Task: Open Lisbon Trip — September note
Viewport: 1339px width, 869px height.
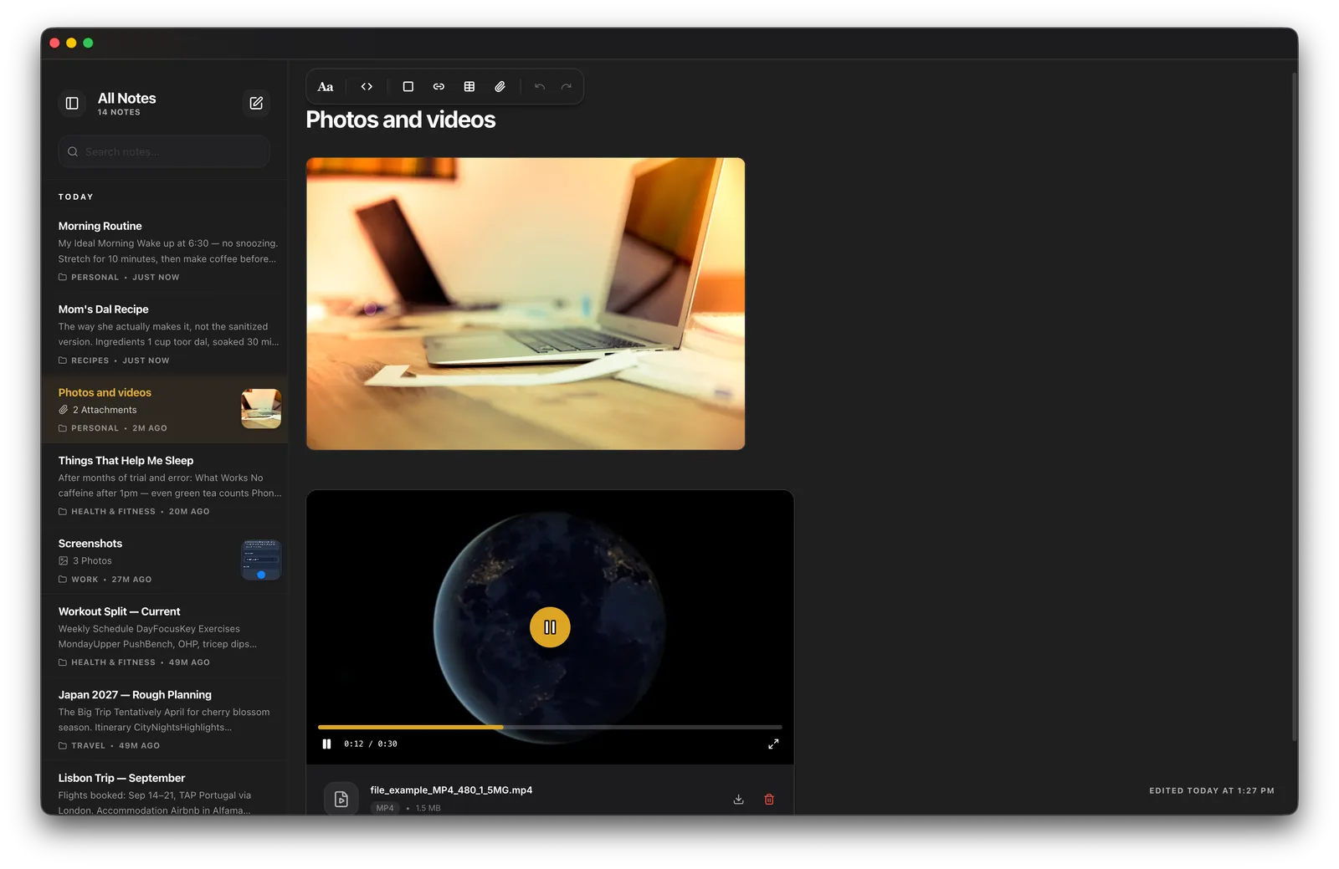Action: click(165, 789)
